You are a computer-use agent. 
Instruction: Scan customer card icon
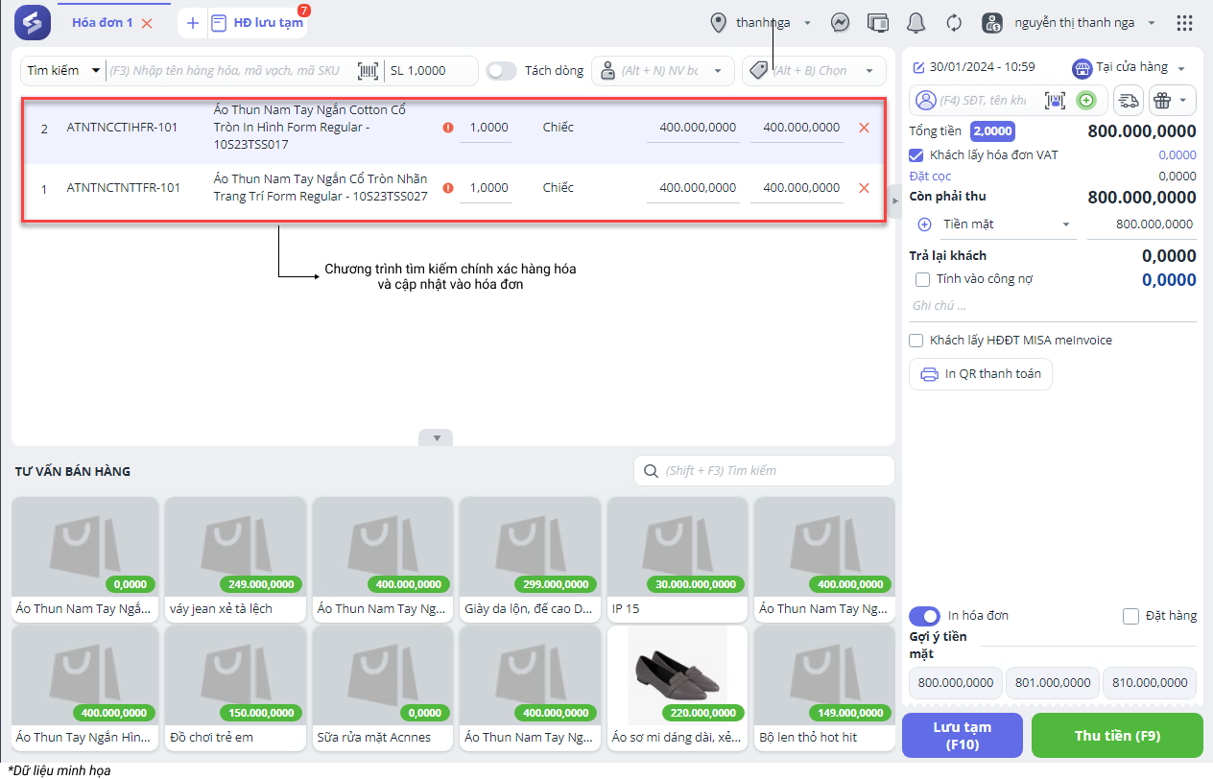1056,100
